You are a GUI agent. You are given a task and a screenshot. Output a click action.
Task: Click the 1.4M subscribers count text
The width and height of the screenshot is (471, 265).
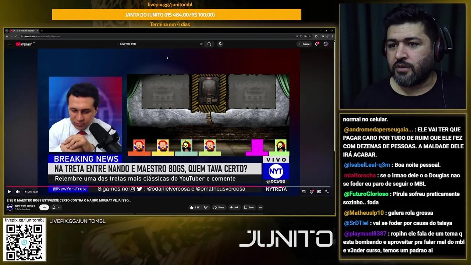pyautogui.click(x=22, y=209)
